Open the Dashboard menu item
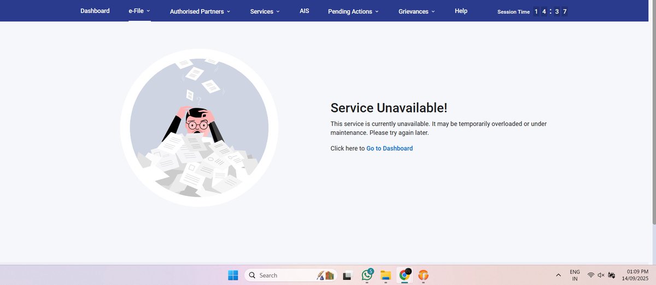Image resolution: width=656 pixels, height=285 pixels. [95, 11]
